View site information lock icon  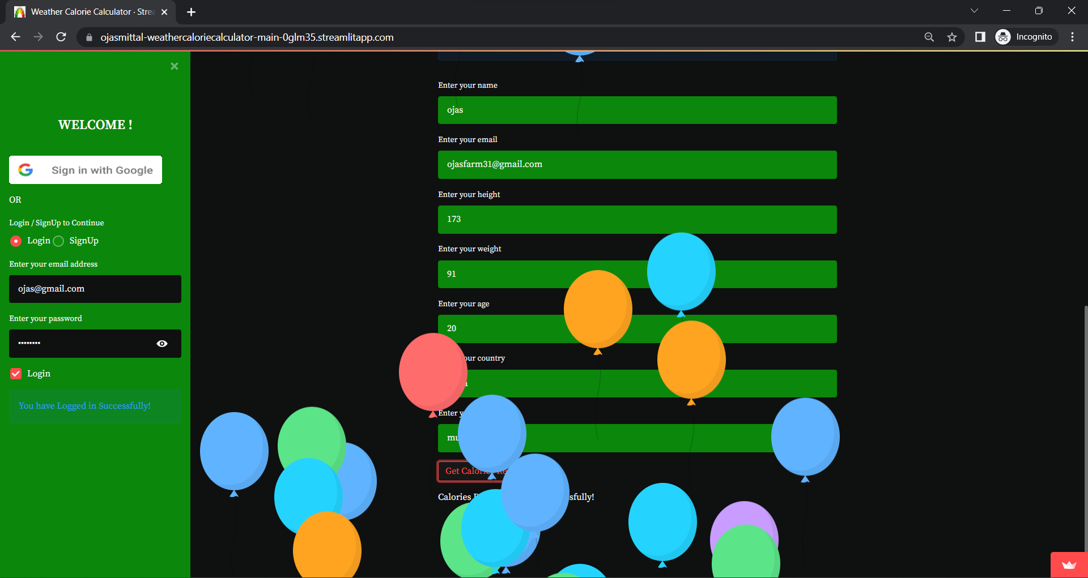[x=89, y=37]
